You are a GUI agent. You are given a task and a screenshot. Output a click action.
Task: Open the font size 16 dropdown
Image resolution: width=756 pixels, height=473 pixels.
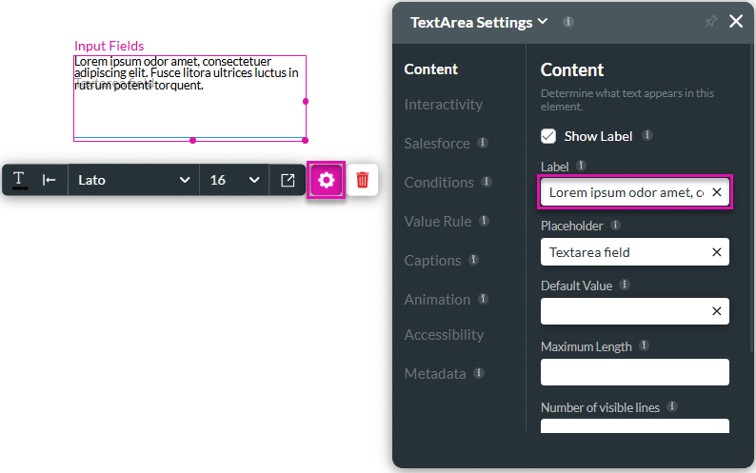pos(234,180)
